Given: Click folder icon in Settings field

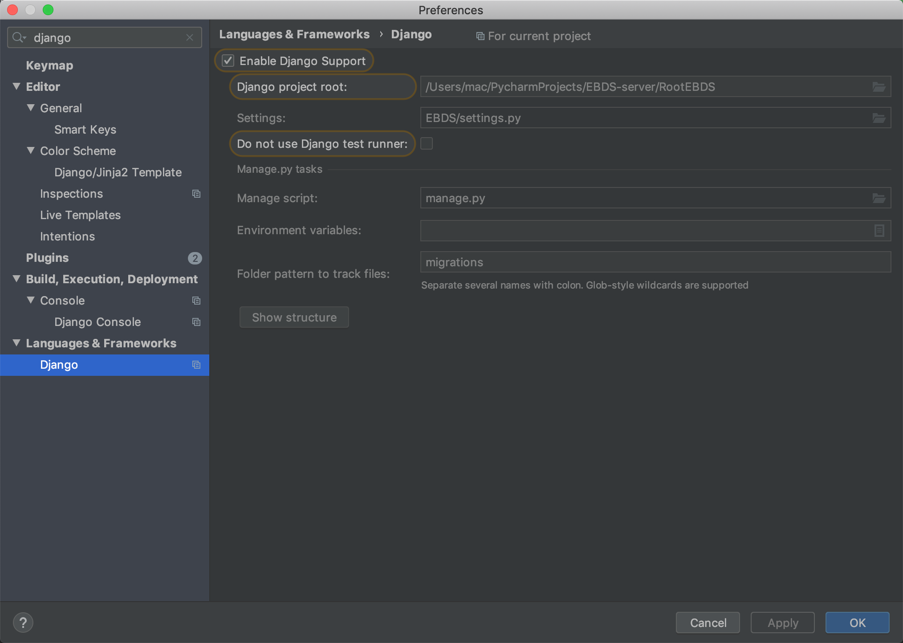Looking at the screenshot, I should [878, 118].
